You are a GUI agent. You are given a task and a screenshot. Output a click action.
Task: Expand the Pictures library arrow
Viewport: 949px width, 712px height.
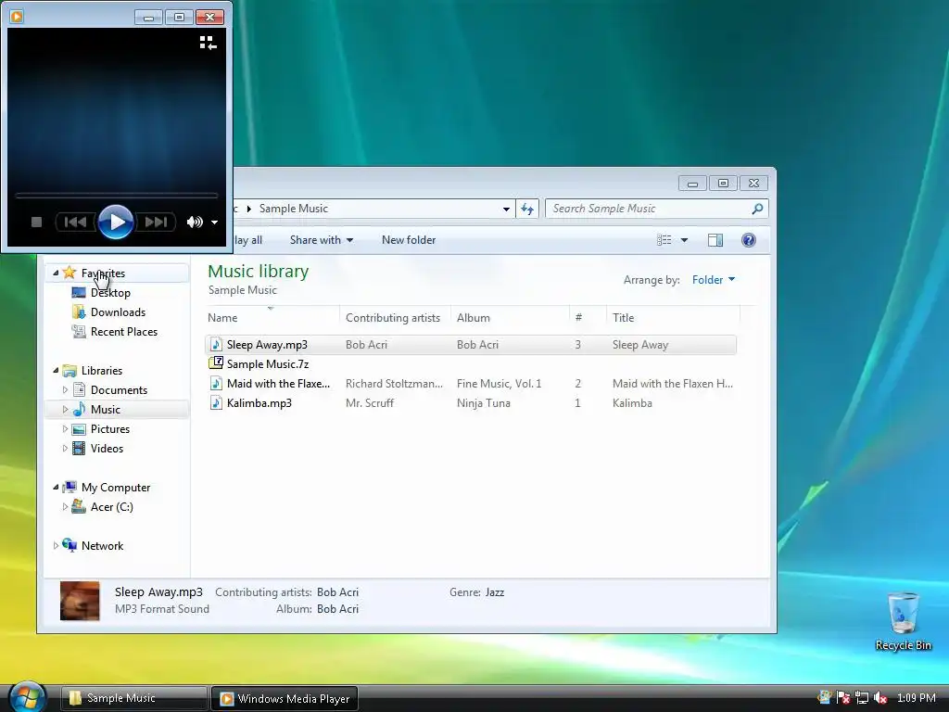click(x=65, y=429)
